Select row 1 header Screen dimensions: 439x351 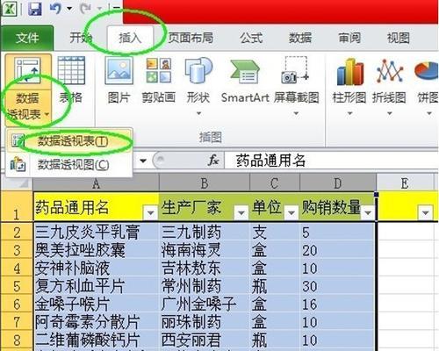pos(17,206)
